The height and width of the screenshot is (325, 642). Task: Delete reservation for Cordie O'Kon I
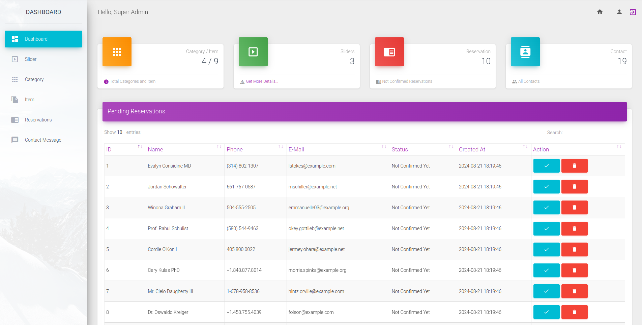[x=575, y=249]
